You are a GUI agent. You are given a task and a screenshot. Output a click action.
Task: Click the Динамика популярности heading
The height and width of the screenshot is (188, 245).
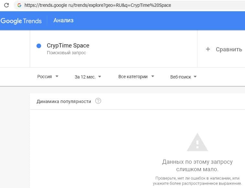[x=63, y=101]
